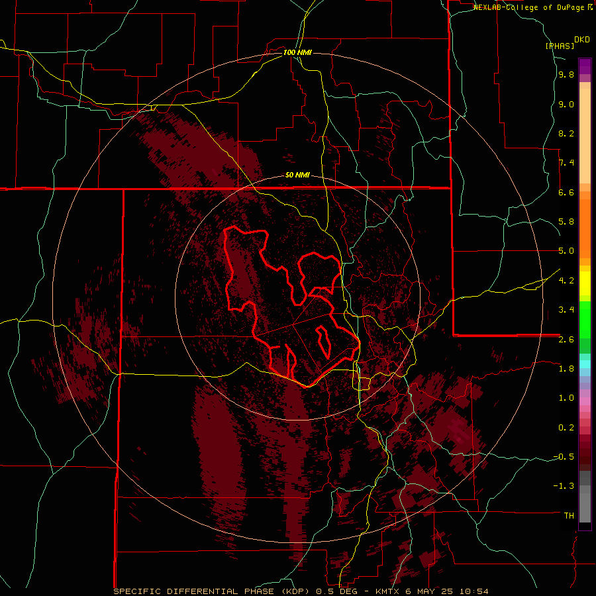Click the TH threshold label
Screen dimensions: 596x596
tap(569, 516)
